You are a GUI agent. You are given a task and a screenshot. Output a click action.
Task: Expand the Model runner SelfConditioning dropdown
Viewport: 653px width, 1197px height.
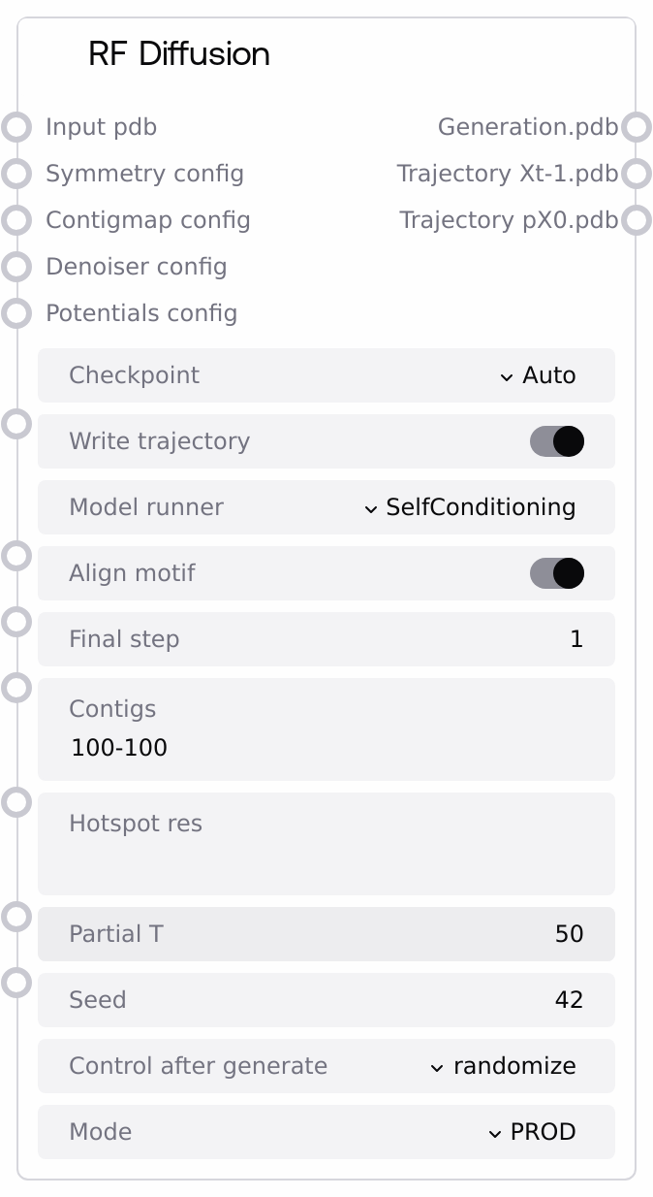pos(326,507)
